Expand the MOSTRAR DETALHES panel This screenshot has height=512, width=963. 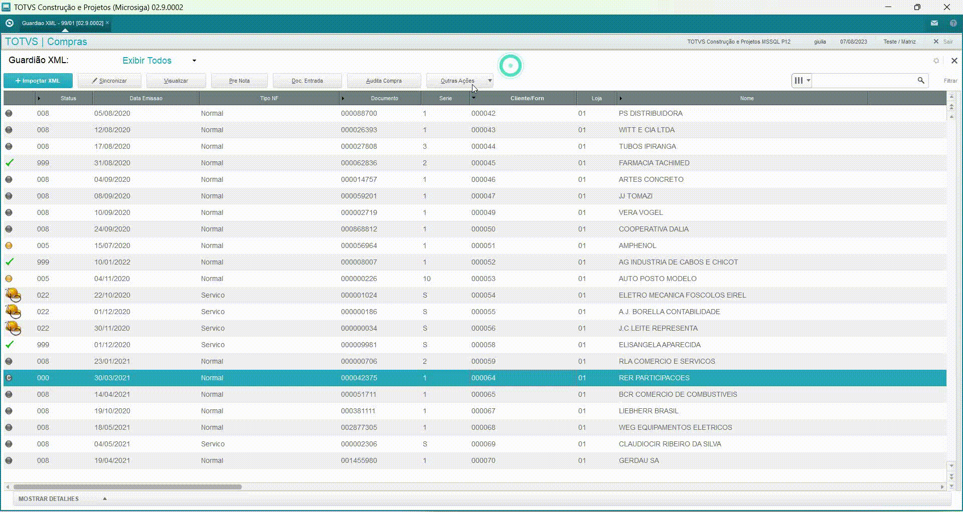click(105, 498)
